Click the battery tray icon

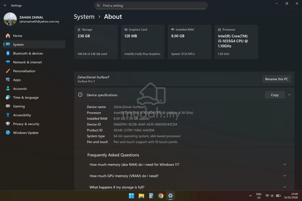point(278,196)
